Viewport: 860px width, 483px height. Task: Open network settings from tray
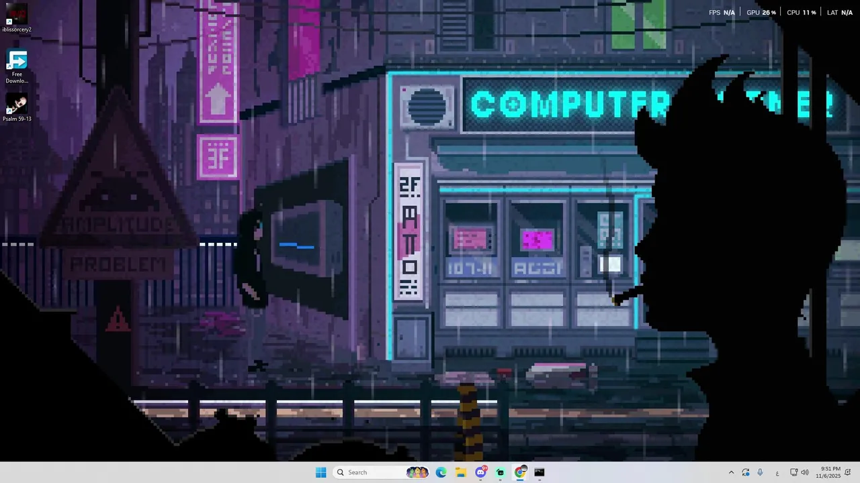tap(793, 472)
